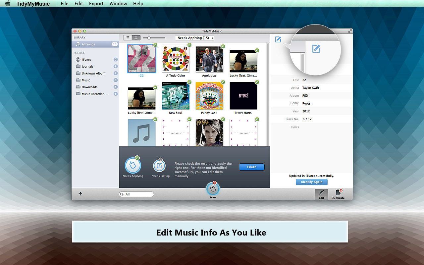Click the Genre value Roots
This screenshot has height=265, width=424.
pos(306,104)
